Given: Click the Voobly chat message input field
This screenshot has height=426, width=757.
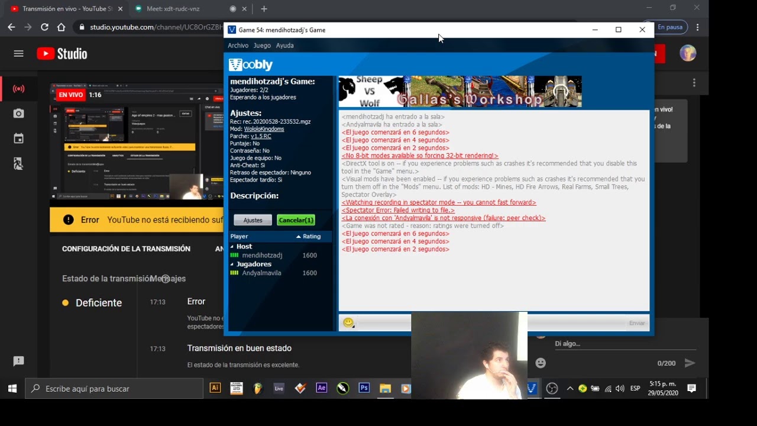Looking at the screenshot, I should click(491, 323).
